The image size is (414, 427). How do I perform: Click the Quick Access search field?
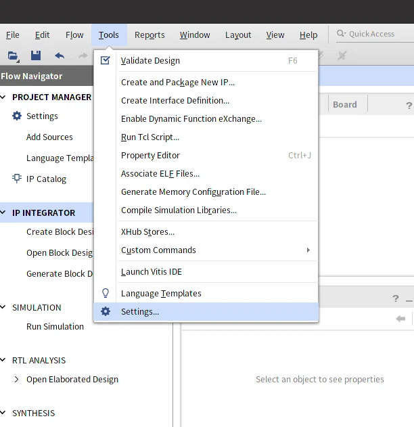(375, 34)
